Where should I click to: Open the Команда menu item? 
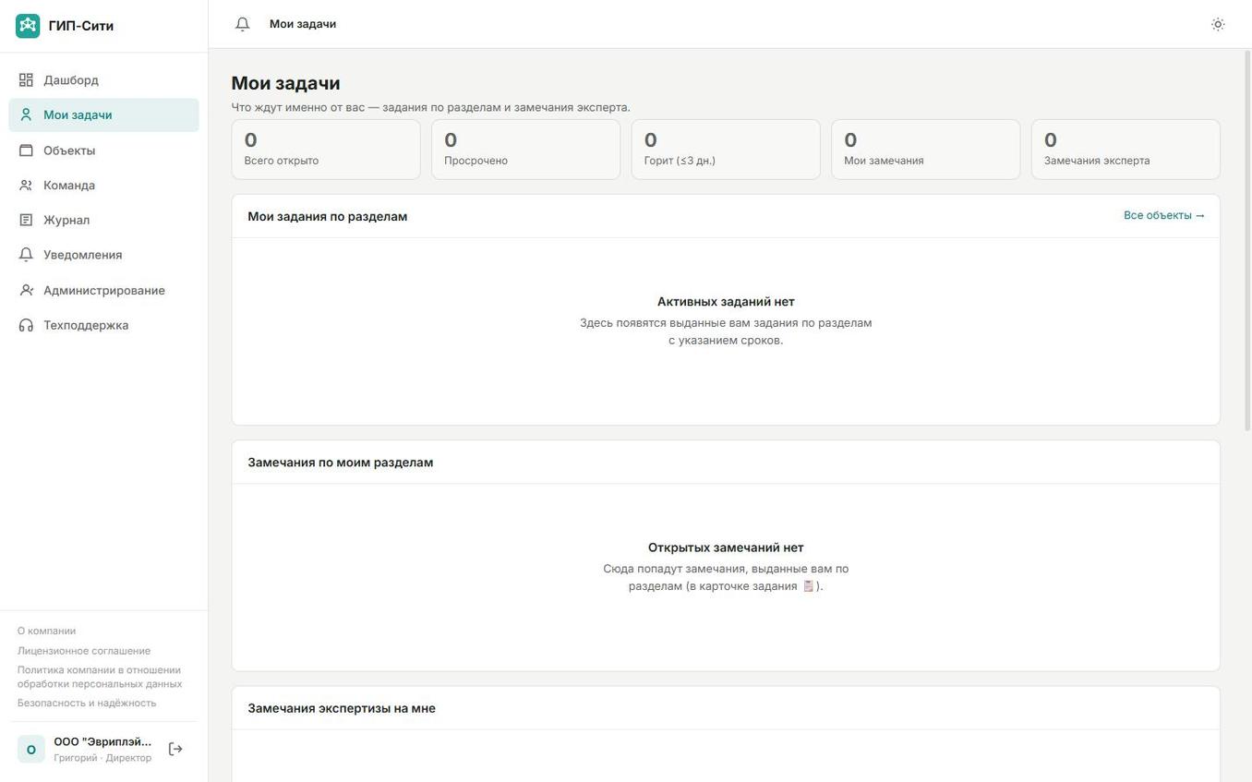[x=103, y=186]
